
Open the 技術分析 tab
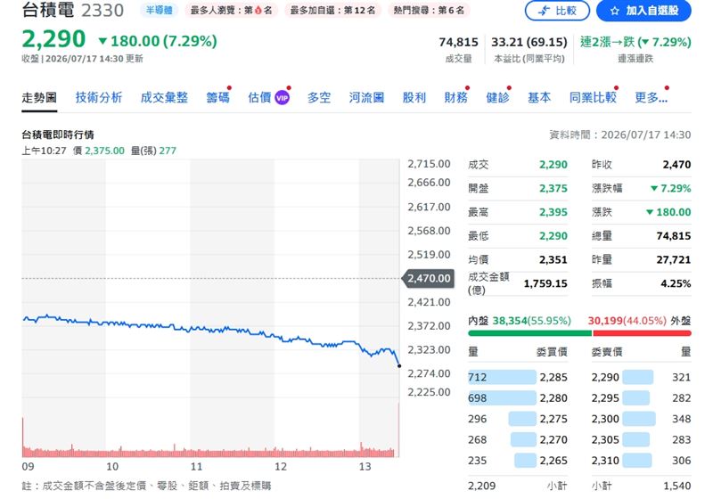coord(99,97)
